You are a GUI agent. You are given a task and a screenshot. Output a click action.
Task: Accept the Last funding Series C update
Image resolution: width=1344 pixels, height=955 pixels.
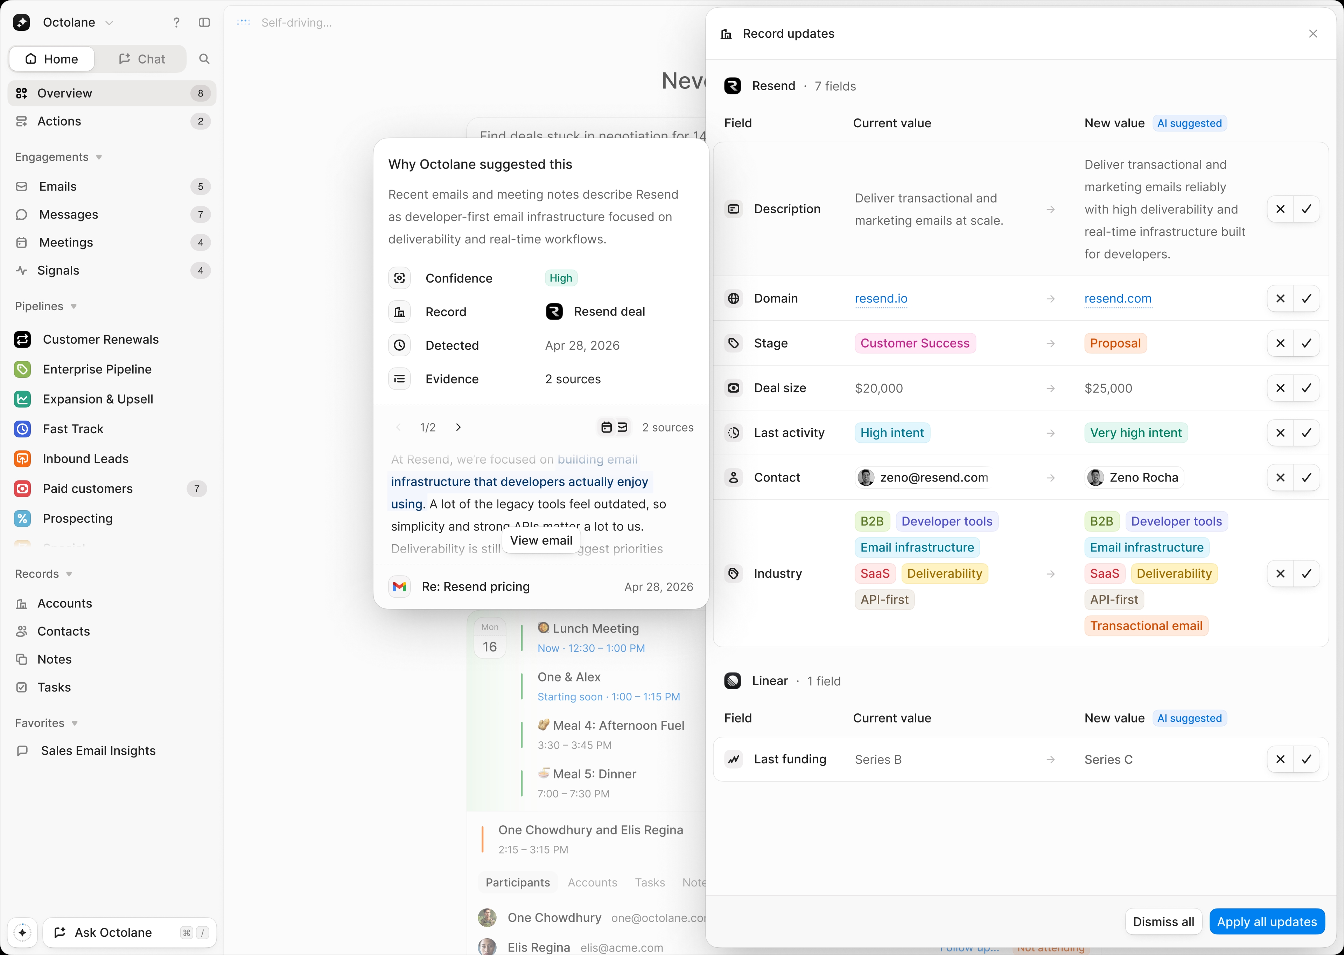[x=1307, y=759]
